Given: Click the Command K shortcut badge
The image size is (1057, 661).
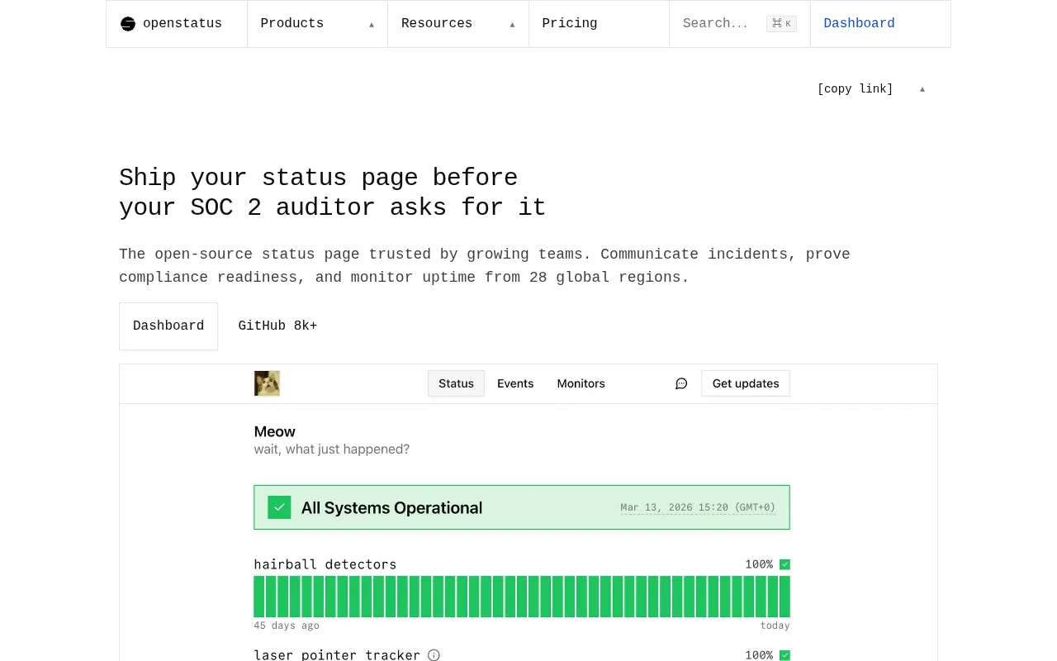Looking at the screenshot, I should (781, 24).
